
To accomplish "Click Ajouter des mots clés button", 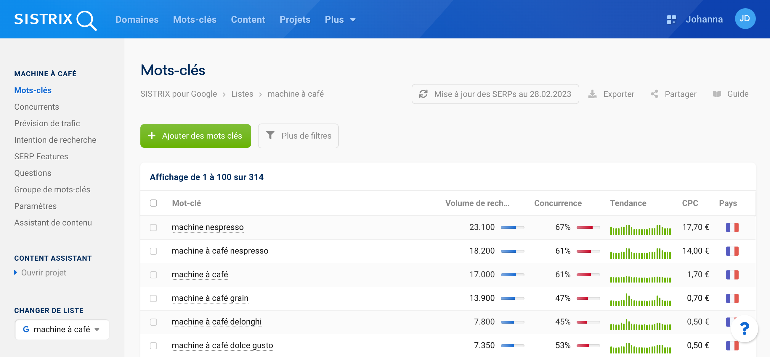I will coord(195,136).
